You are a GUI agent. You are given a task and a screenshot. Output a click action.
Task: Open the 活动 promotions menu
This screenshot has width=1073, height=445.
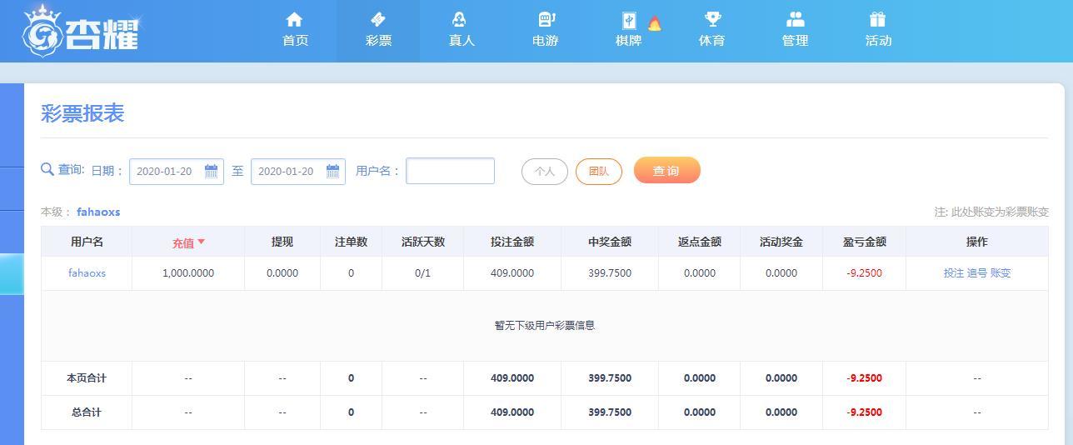click(x=878, y=30)
